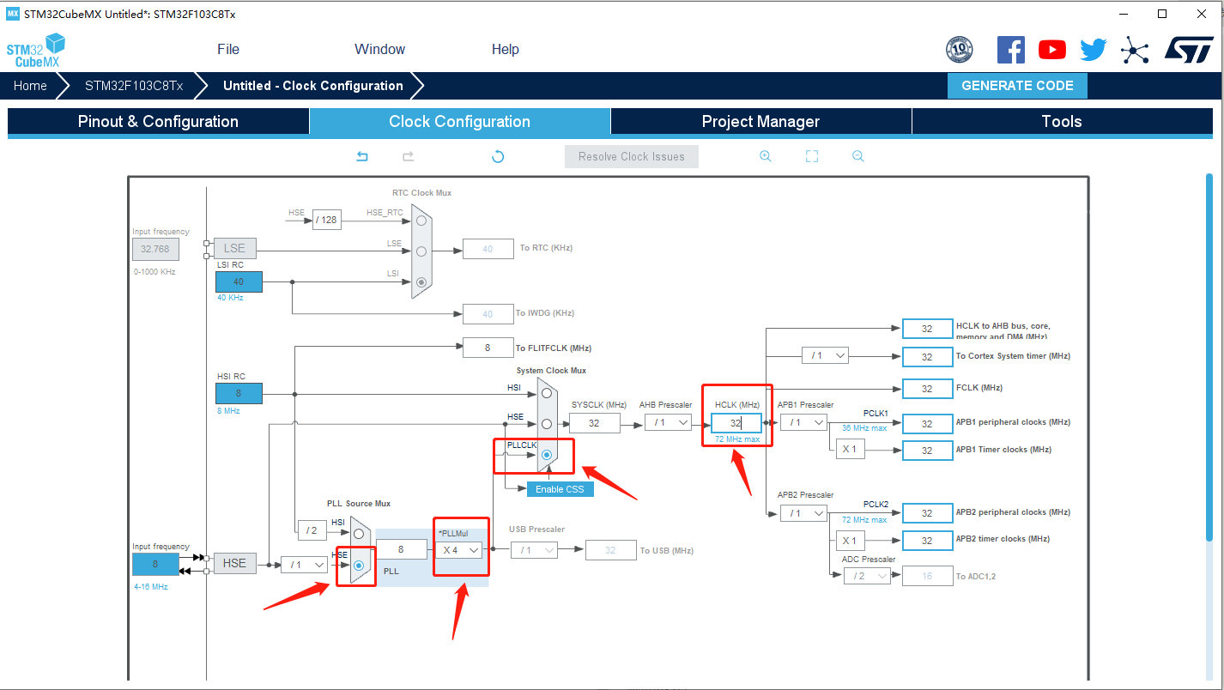The image size is (1224, 690).
Task: Click the LSE Input frequency field showing 32.768
Action: pyautogui.click(x=155, y=249)
